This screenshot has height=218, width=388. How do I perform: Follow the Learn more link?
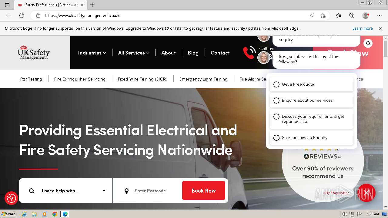click(363, 28)
